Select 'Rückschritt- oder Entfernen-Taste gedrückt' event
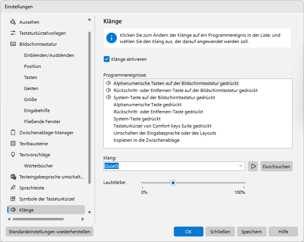This screenshot has width=304, height=242. point(159,112)
